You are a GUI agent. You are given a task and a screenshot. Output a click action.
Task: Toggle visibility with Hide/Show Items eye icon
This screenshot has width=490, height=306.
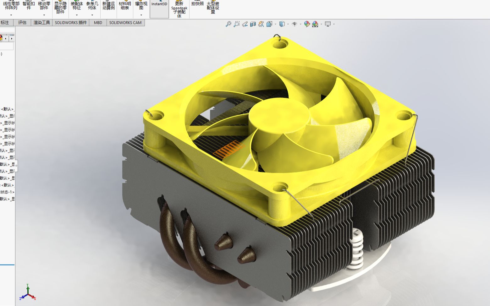point(294,24)
